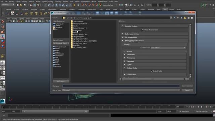Image resolution: width=215 pixels, height=121 pixels.
Task: Click the File name input field
Action: [121, 86]
